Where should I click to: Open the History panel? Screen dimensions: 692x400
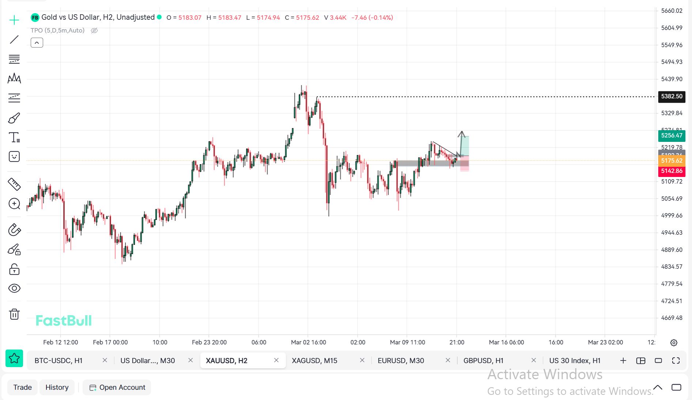pos(57,388)
